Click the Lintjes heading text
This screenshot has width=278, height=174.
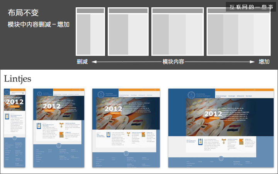18,79
